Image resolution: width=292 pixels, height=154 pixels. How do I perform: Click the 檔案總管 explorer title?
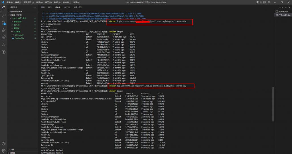coord(14,7)
